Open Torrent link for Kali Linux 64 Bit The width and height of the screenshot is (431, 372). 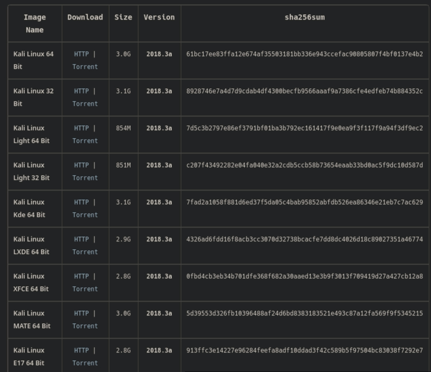pyautogui.click(x=85, y=67)
